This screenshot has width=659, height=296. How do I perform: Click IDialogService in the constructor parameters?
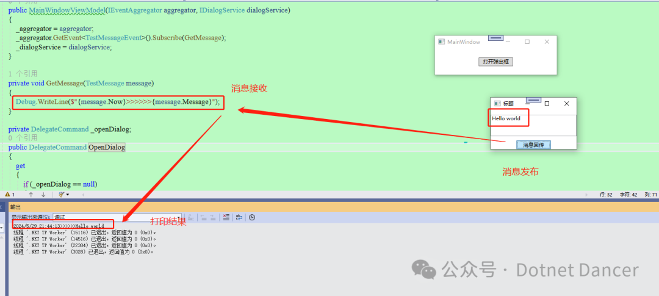pos(222,10)
